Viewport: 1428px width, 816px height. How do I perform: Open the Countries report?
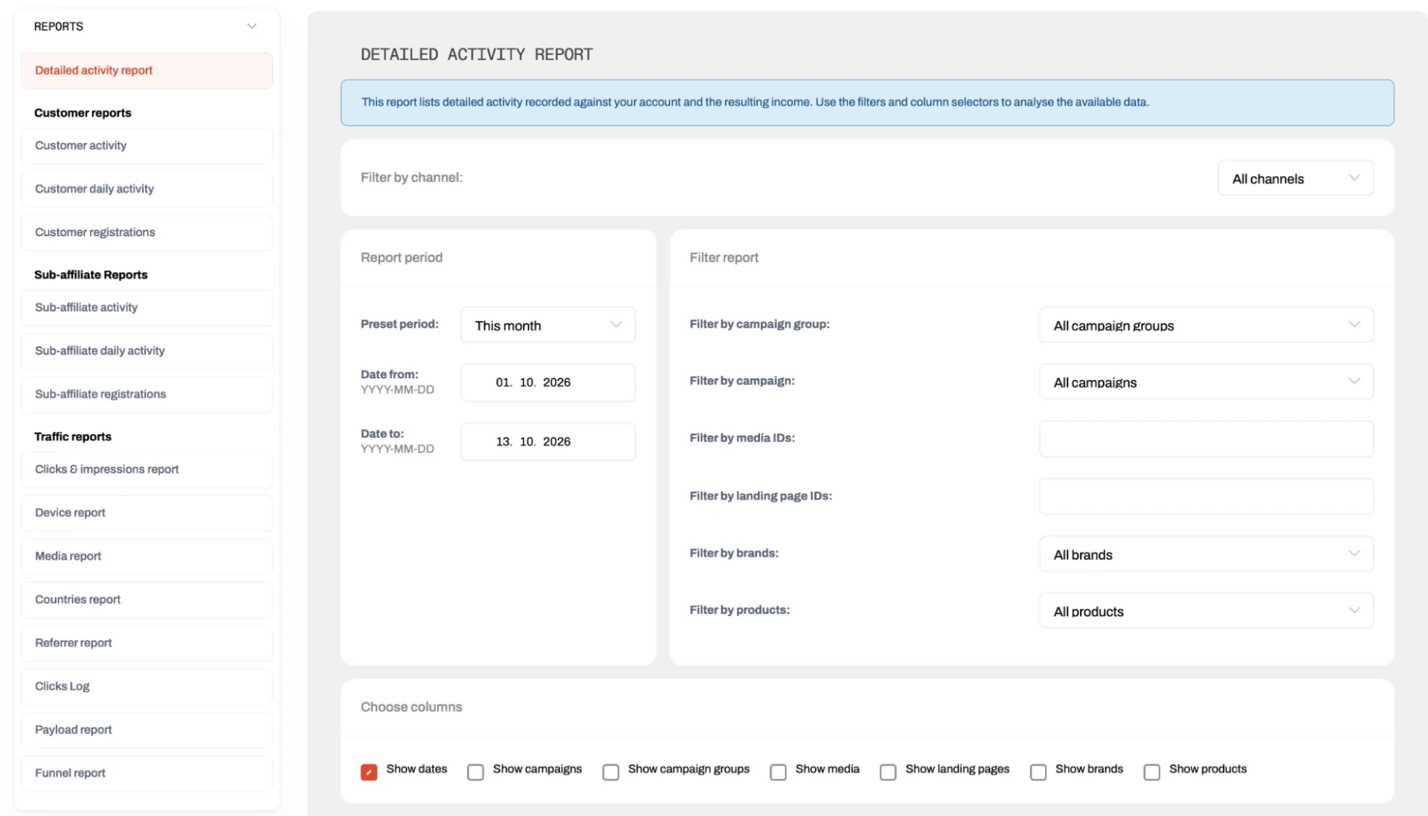pyautogui.click(x=147, y=600)
